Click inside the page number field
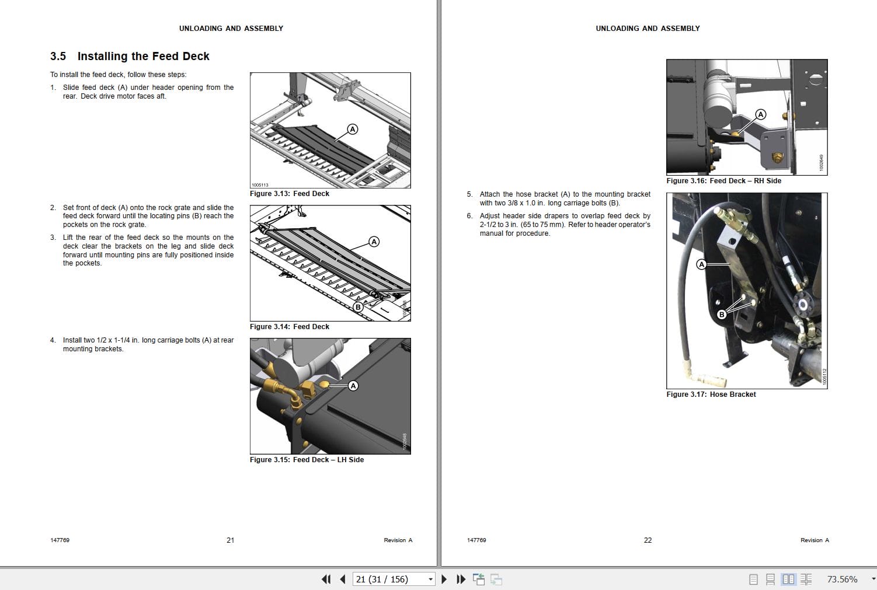 385,579
